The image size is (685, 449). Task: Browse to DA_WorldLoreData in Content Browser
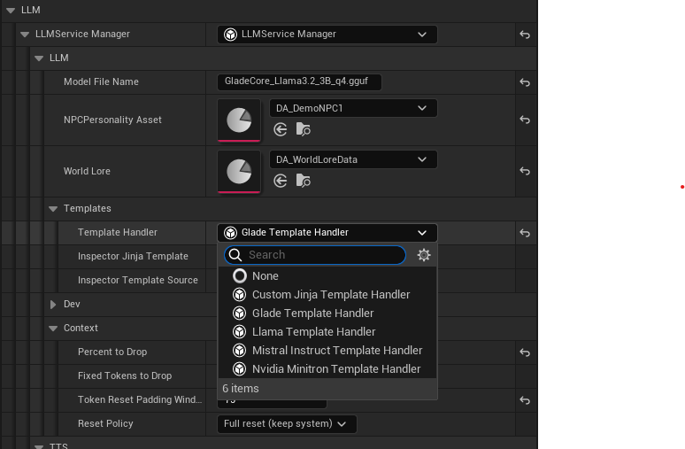click(x=304, y=181)
